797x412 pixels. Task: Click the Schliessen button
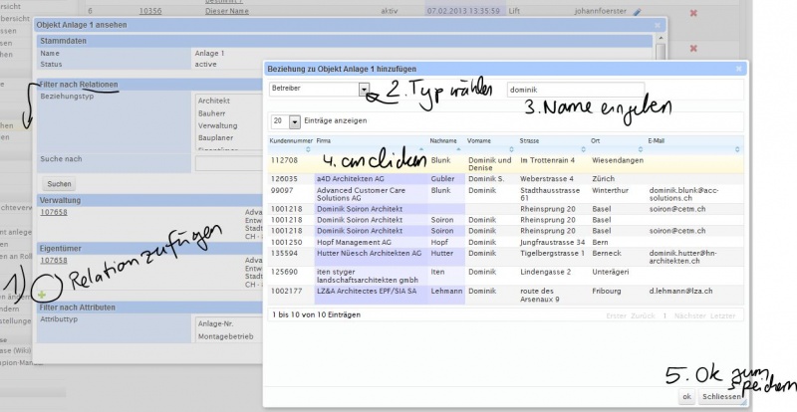point(721,397)
